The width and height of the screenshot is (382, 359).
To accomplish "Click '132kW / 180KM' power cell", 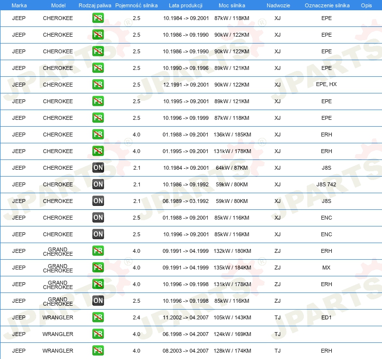I will 232,251.
